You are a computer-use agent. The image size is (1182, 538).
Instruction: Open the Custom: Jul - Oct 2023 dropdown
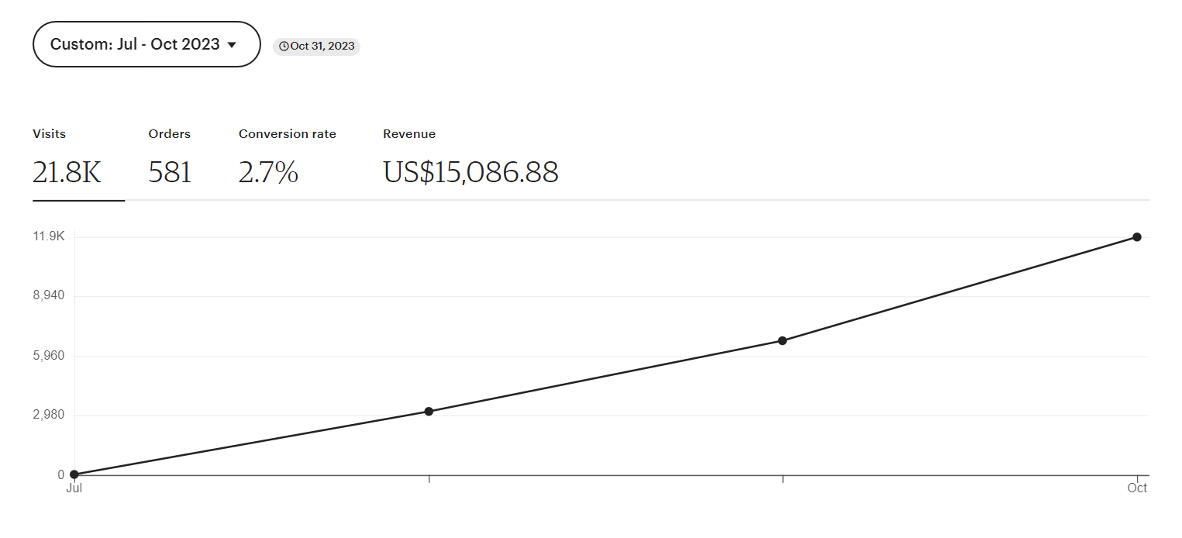tap(146, 44)
